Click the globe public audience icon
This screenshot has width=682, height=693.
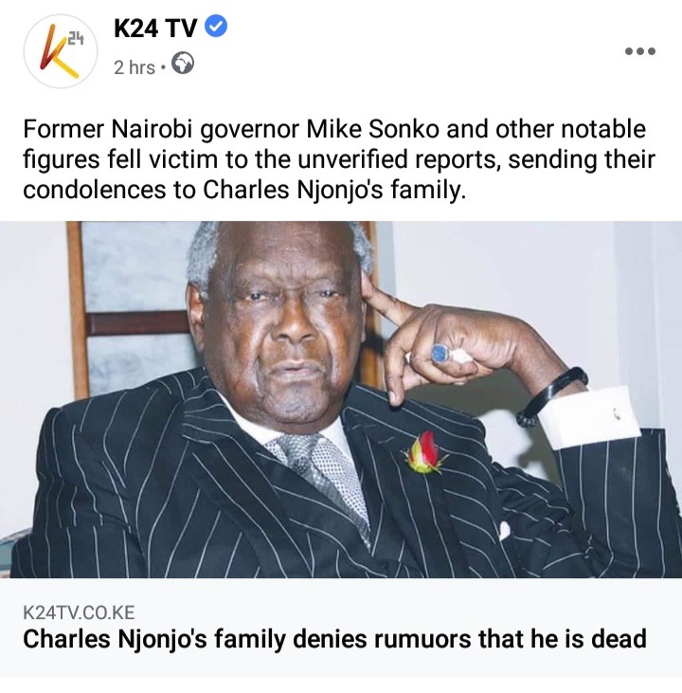pos(183,64)
